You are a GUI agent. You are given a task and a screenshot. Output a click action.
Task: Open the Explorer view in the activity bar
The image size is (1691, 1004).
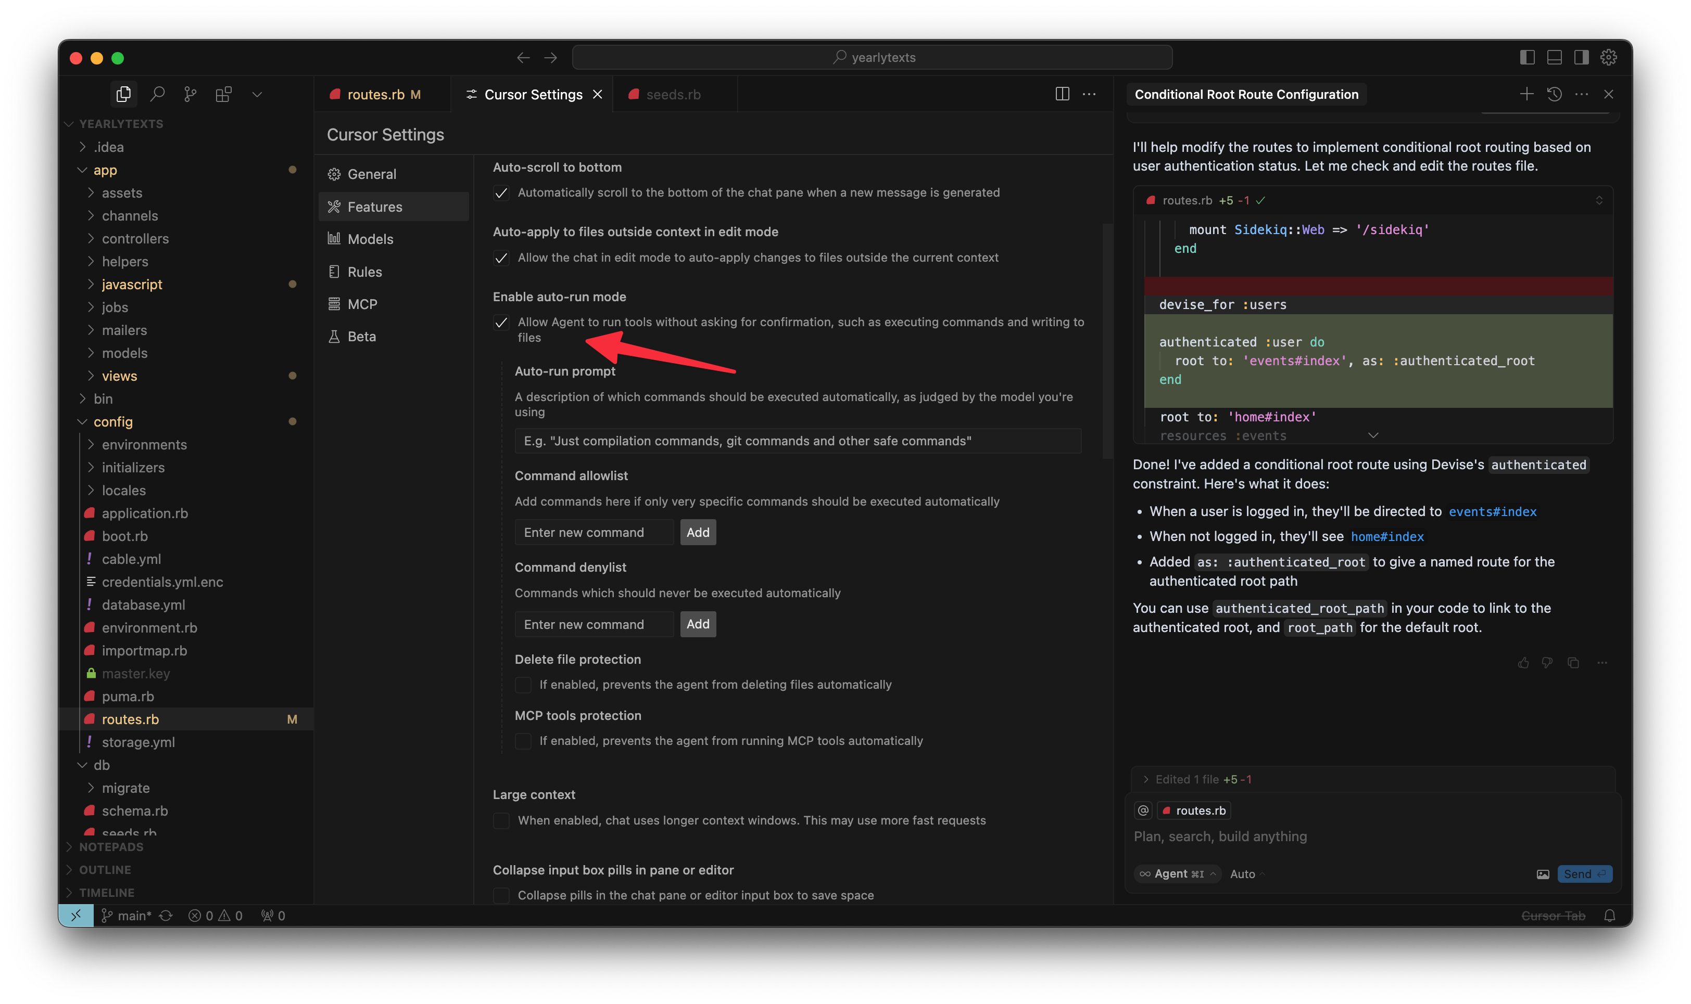(x=124, y=94)
